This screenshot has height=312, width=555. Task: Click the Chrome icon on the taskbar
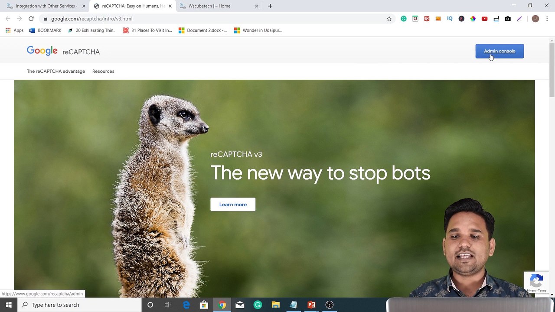[x=222, y=305]
